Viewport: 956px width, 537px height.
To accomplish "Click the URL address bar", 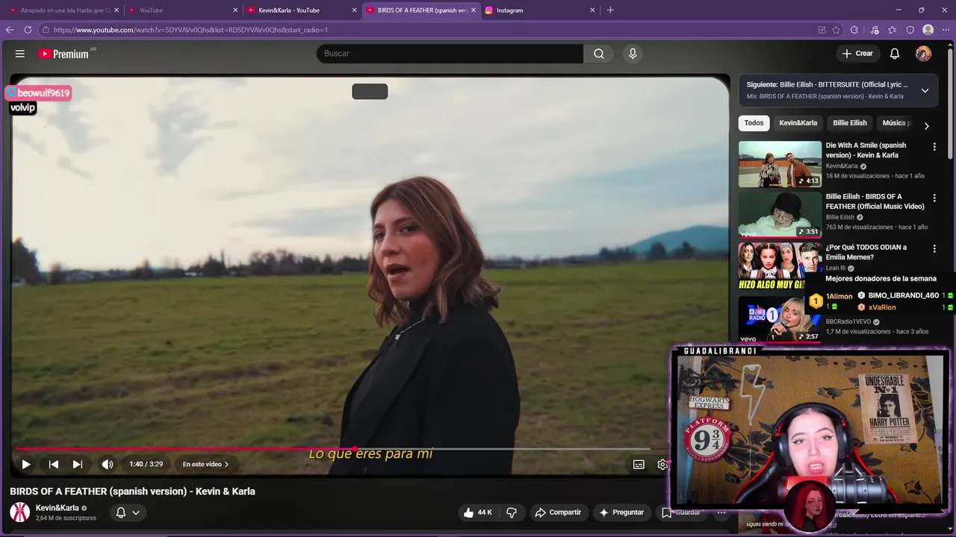I will click(426, 30).
